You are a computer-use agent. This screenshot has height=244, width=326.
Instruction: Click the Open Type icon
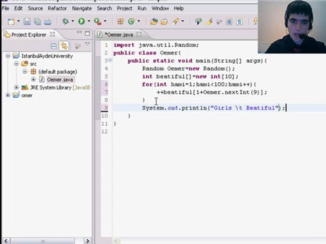[154, 21]
